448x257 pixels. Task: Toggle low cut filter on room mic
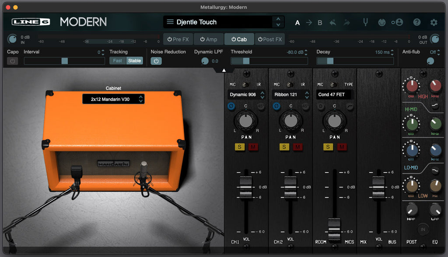point(350,106)
